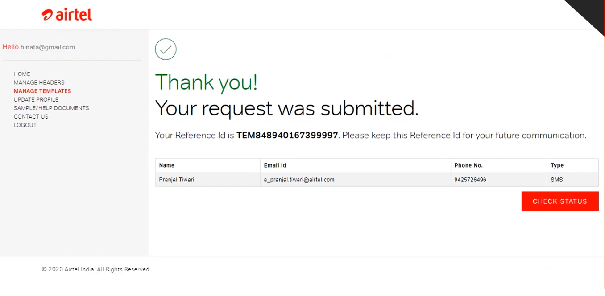605x296 pixels.
Task: Click the reference ID TEM848940167399997
Action: (x=287, y=135)
